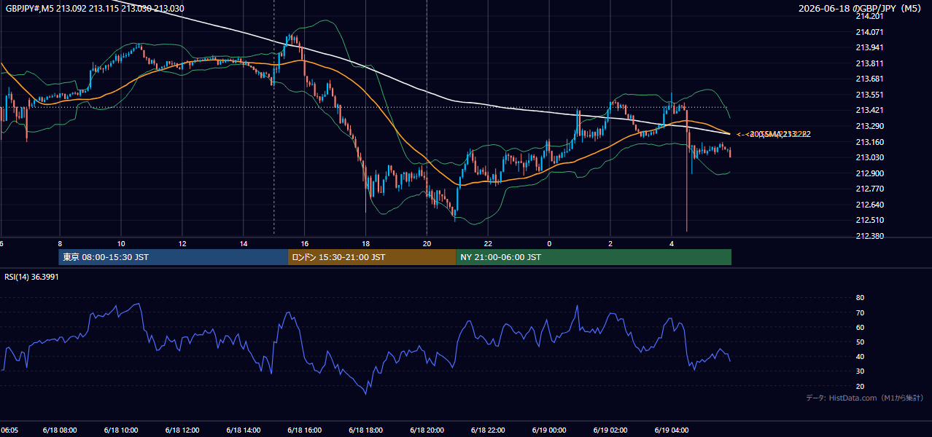
Task: Click the 6/18 08:00 date label
Action: [x=60, y=430]
